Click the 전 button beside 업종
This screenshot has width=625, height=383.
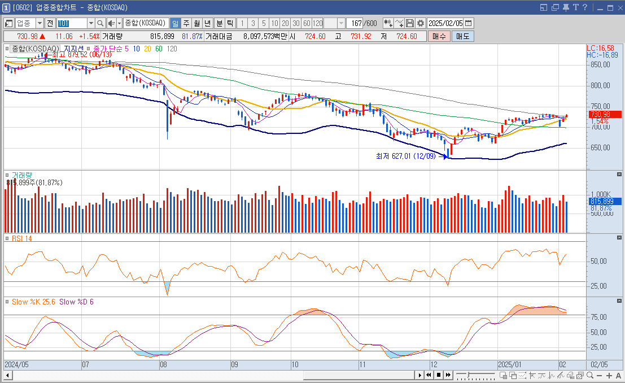pyautogui.click(x=50, y=24)
